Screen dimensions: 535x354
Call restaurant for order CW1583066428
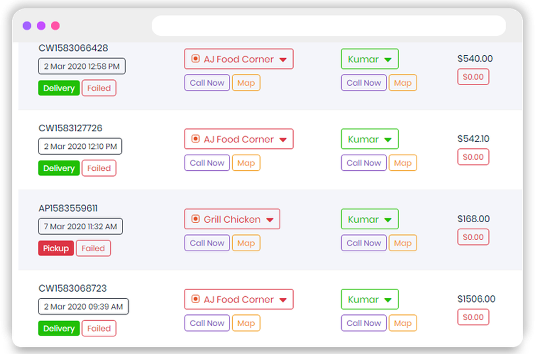click(x=207, y=82)
